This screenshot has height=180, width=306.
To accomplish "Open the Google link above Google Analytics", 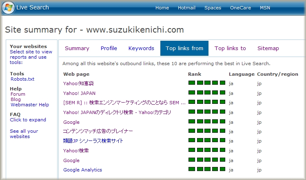I will (x=71, y=160).
